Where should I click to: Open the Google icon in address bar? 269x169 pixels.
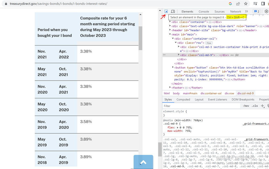pos(230,4)
